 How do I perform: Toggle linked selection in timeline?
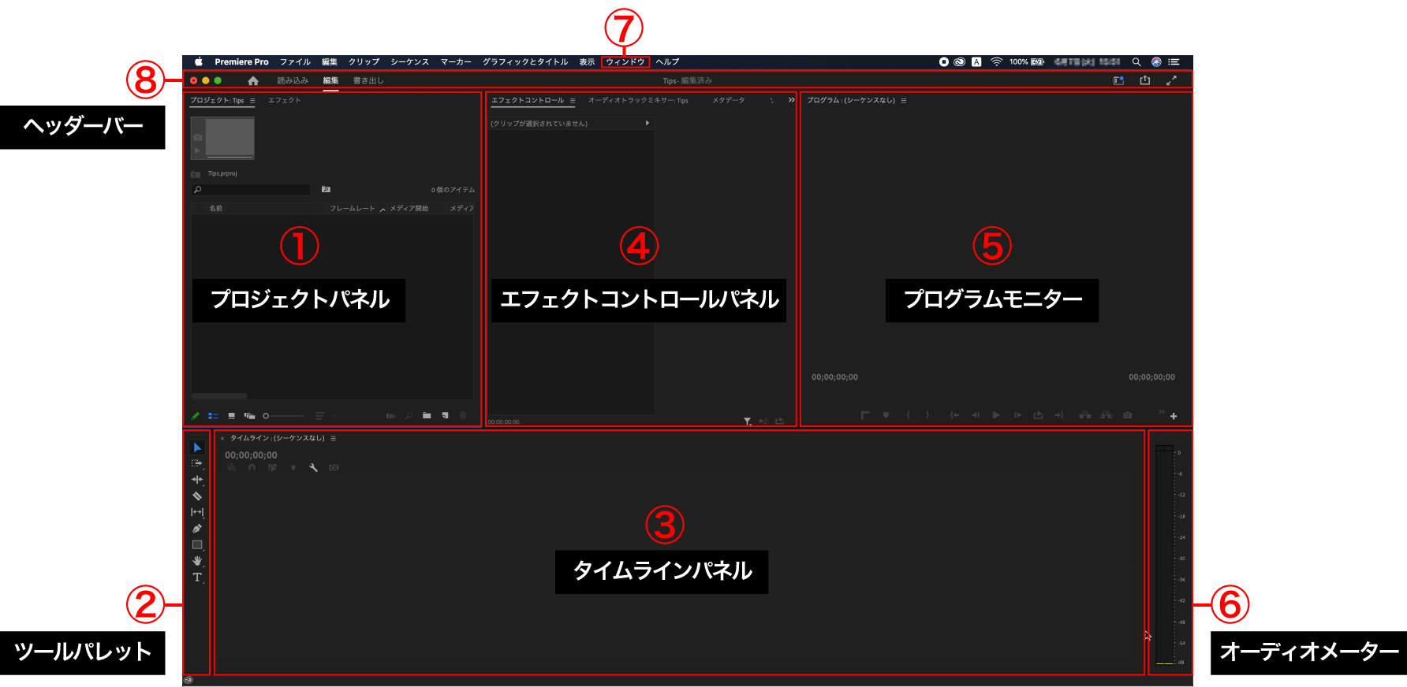[x=272, y=468]
